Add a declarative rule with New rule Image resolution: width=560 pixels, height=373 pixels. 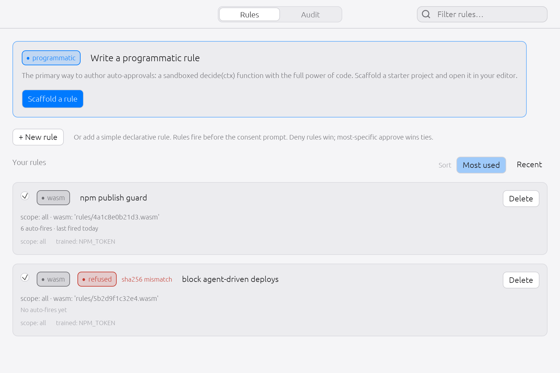click(x=38, y=137)
